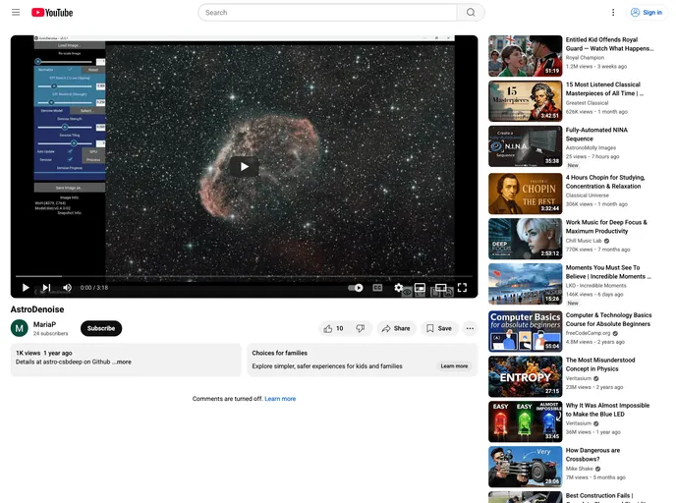Click Classical Universe channel name
676x503 pixels.
588,196
